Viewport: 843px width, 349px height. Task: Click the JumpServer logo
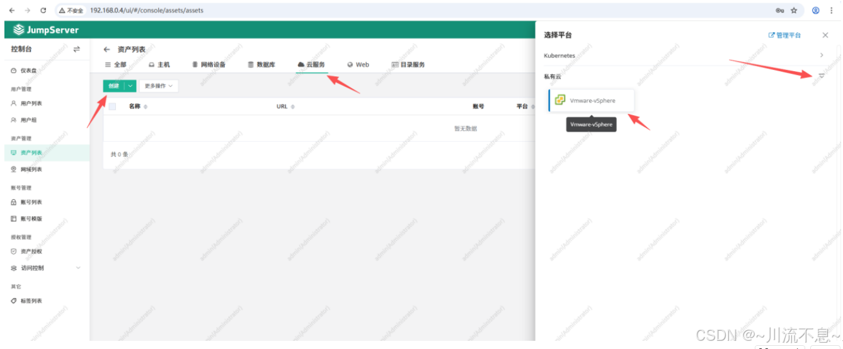47,30
